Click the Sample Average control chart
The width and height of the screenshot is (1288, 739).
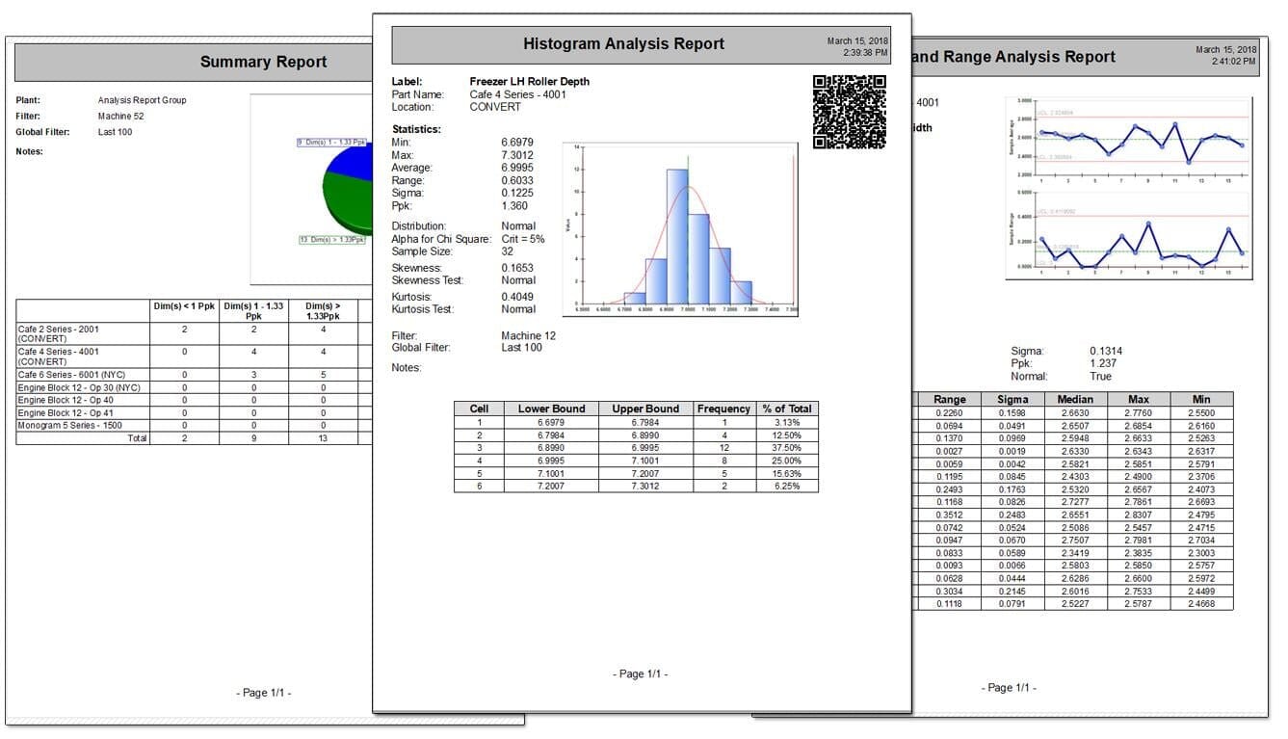pyautogui.click(x=1131, y=141)
